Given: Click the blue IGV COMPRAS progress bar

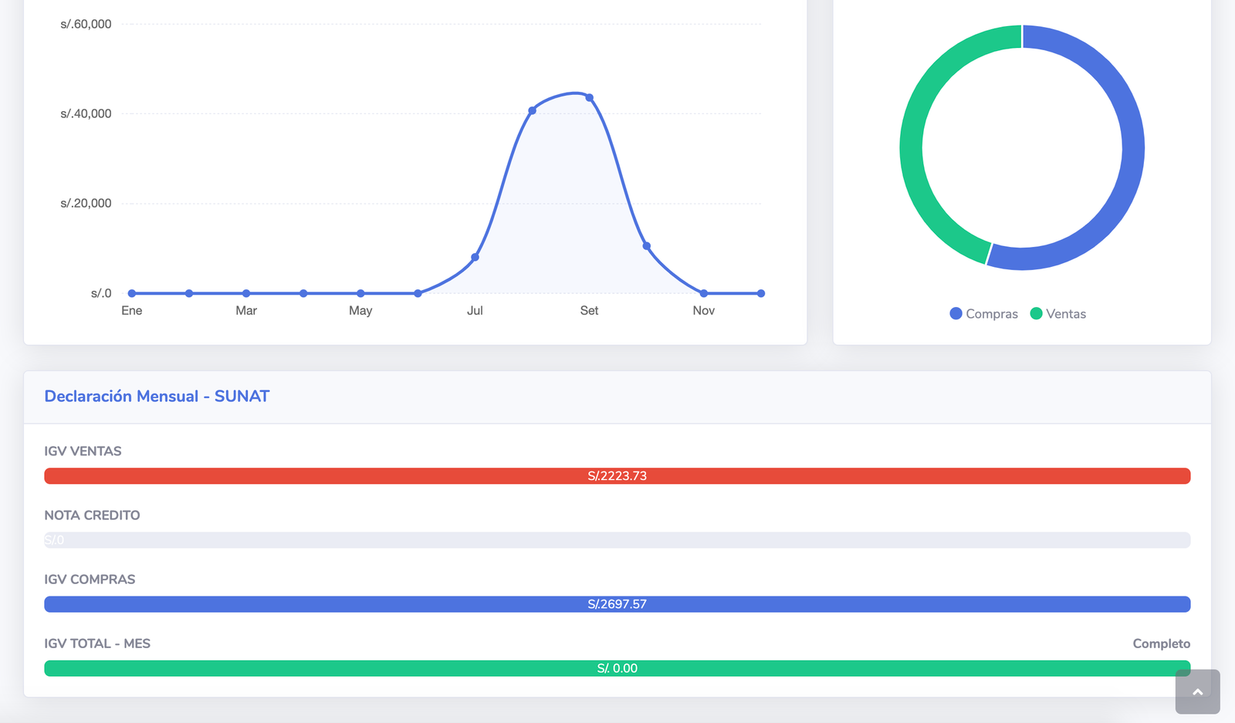Looking at the screenshot, I should pos(617,604).
